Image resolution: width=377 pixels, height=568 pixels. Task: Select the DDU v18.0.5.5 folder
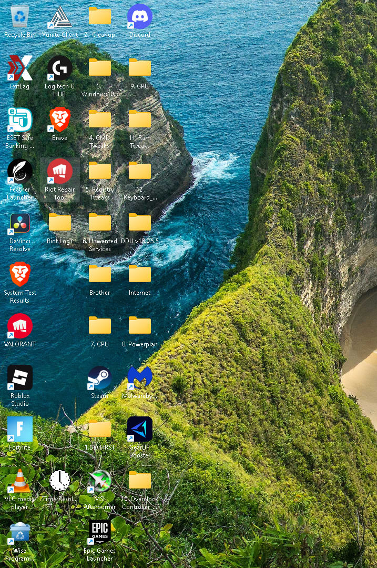pyautogui.click(x=140, y=223)
